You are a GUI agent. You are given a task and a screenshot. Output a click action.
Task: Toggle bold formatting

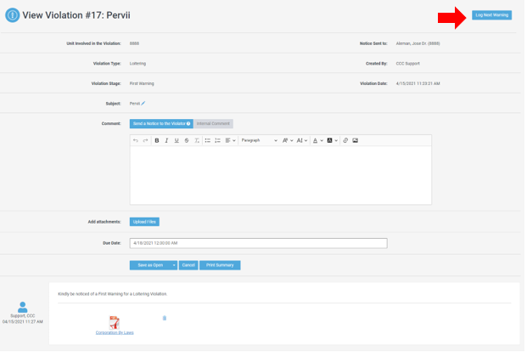pos(157,141)
